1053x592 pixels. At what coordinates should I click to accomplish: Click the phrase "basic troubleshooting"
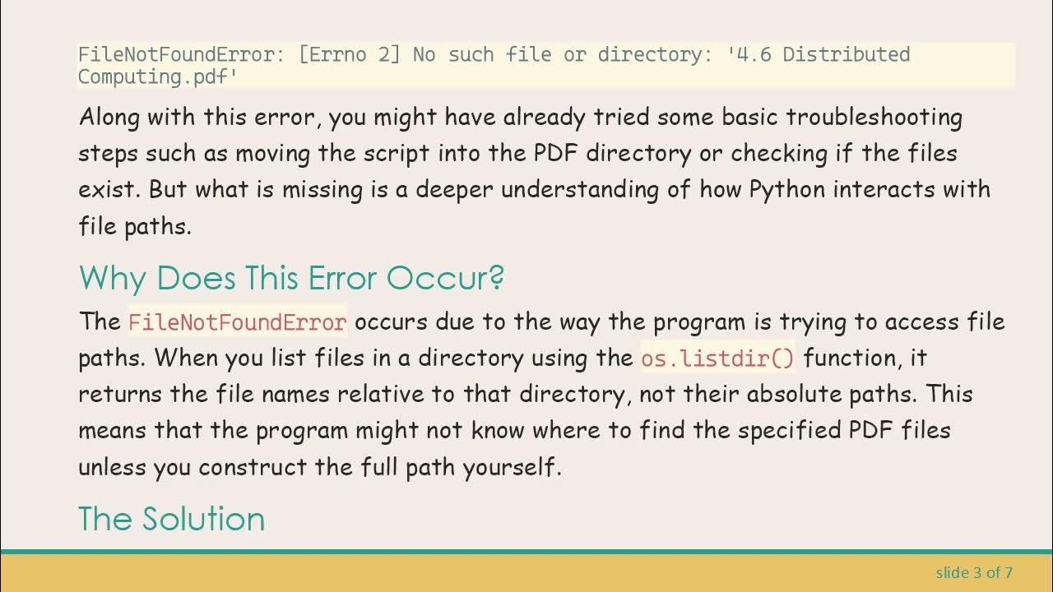(x=842, y=117)
